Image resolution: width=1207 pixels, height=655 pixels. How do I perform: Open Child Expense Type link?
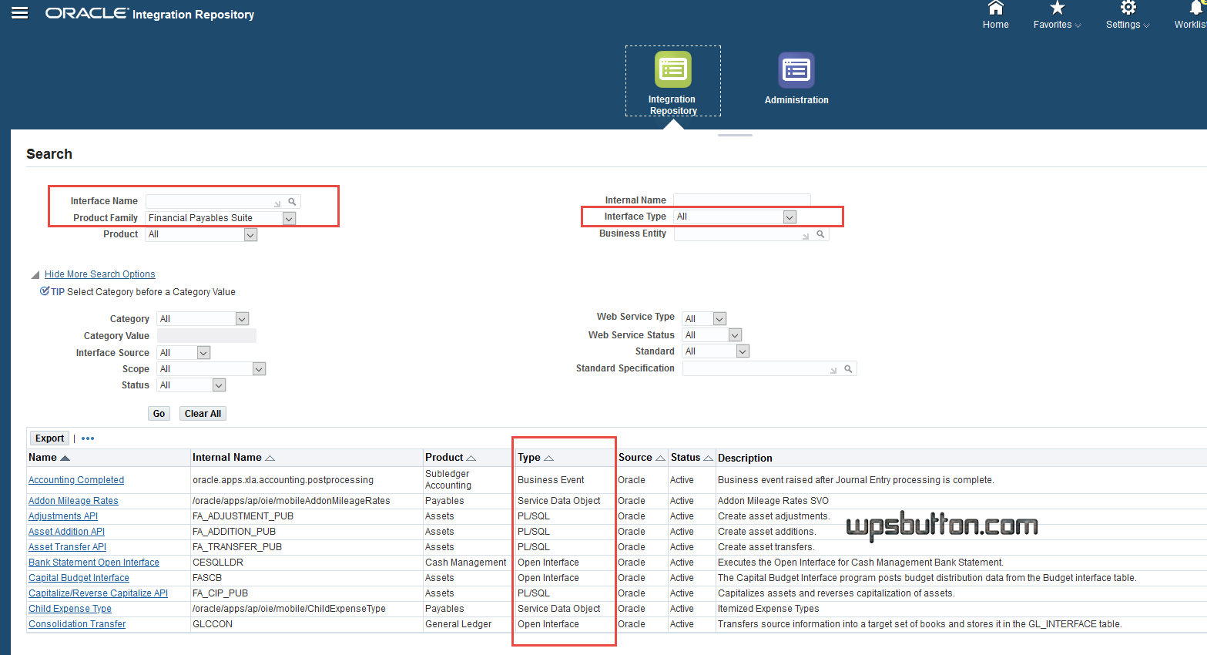tap(70, 609)
